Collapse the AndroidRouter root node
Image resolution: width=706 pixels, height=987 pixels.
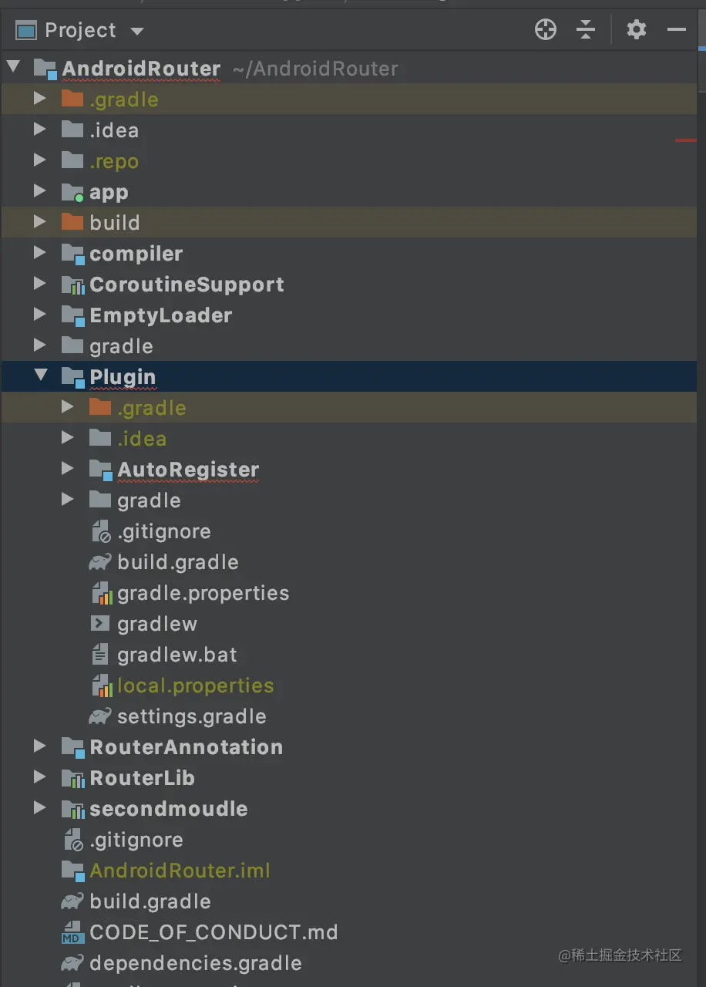click(13, 68)
